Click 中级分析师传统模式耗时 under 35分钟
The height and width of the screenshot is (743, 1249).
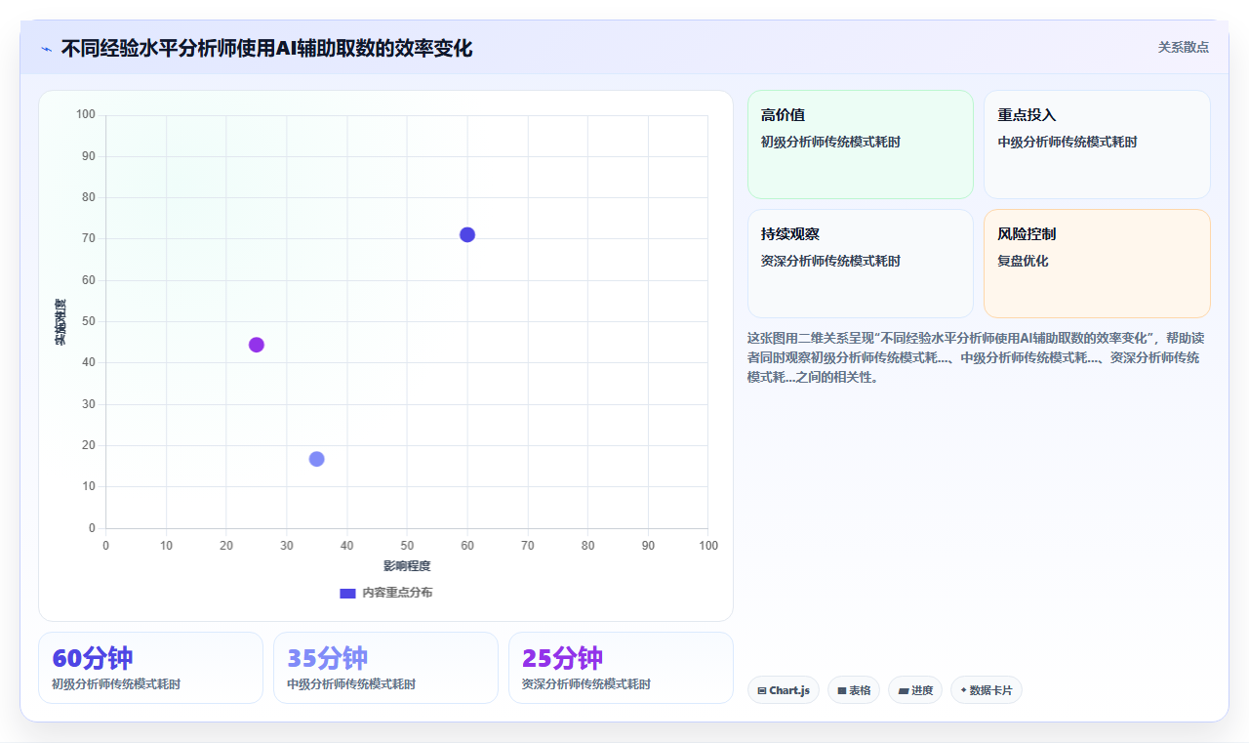click(x=351, y=684)
